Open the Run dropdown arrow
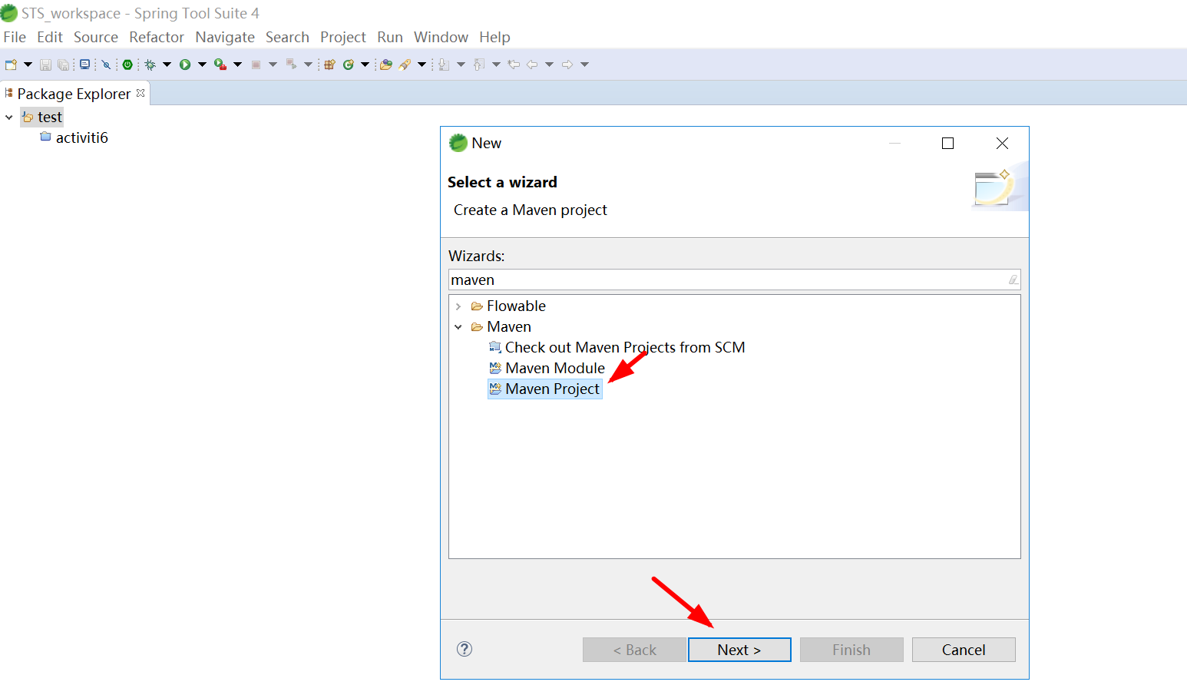This screenshot has width=1187, height=695. (202, 65)
